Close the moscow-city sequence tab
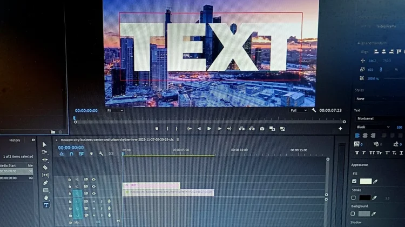Image resolution: width=405 pixels, height=227 pixels. coord(57,140)
